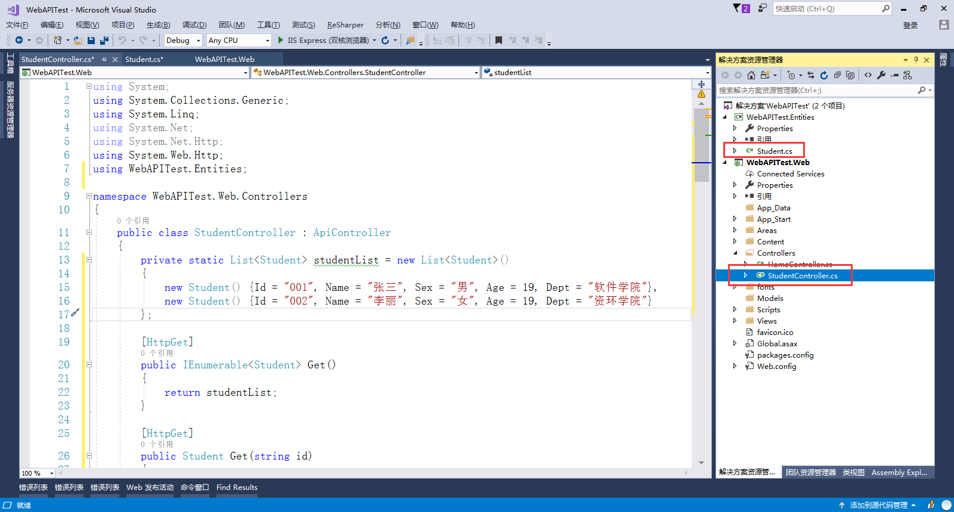Viewport: 954px width, 512px height.
Task: Toggle a bookmark using the bookmark toolbar icon
Action: (498, 41)
